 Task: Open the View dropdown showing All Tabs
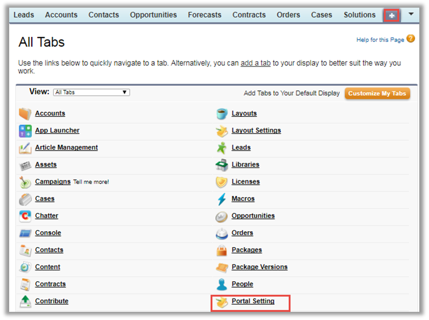91,92
